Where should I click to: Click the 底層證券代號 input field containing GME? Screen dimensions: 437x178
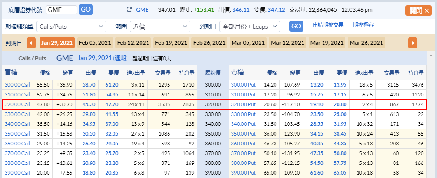61,10
